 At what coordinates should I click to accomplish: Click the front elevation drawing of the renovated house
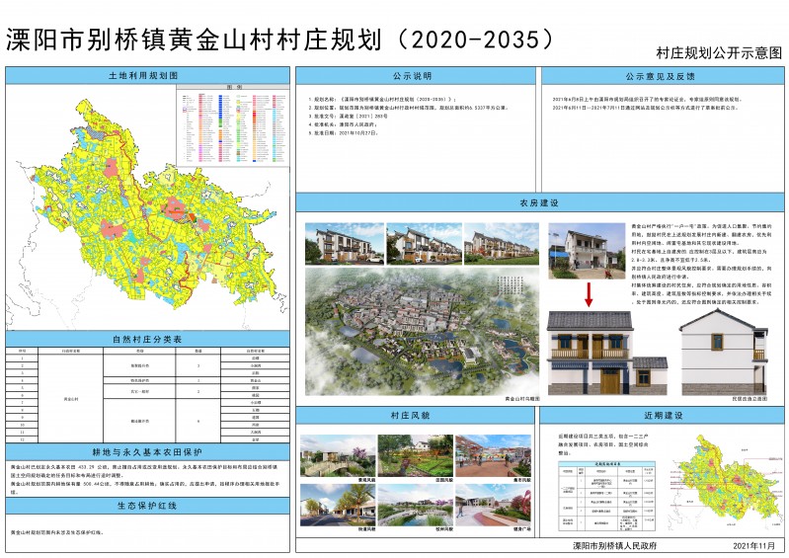click(x=608, y=353)
